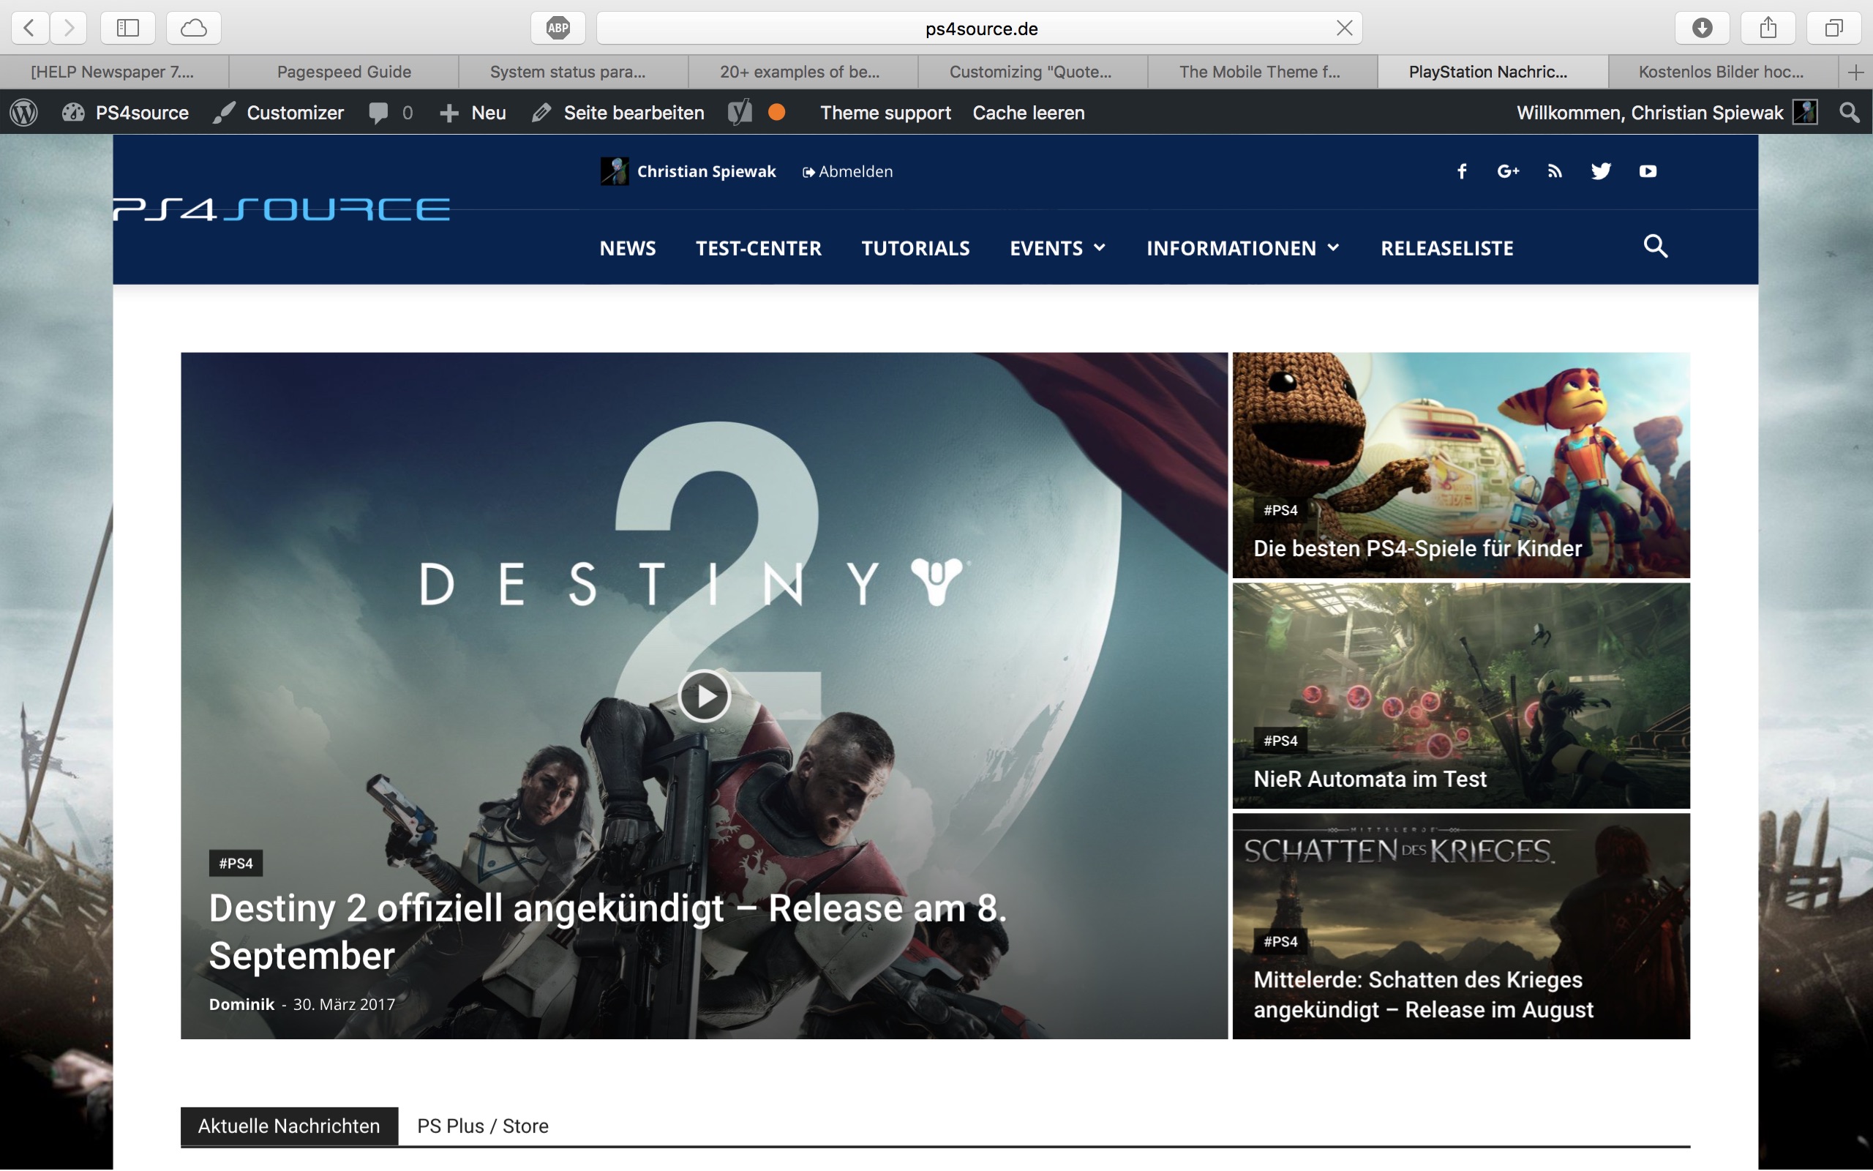Switch to the Customizing "Quote... tab

(x=1032, y=72)
